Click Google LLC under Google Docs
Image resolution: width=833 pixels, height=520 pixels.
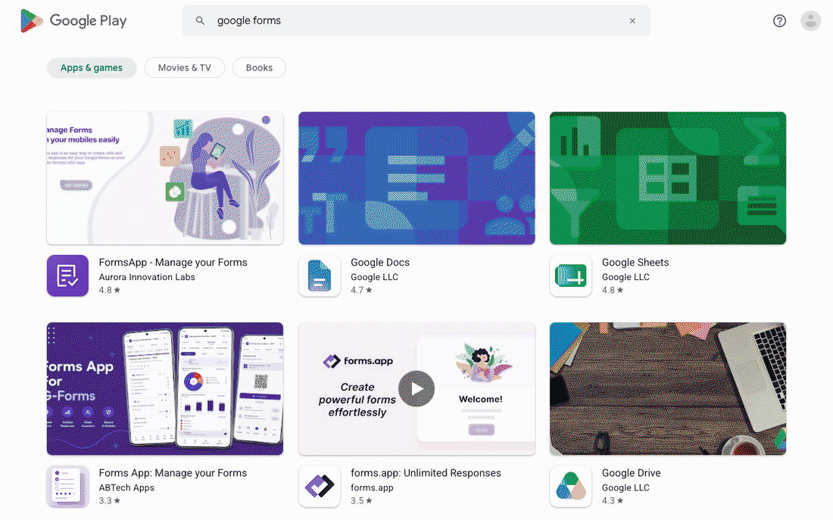tap(374, 277)
